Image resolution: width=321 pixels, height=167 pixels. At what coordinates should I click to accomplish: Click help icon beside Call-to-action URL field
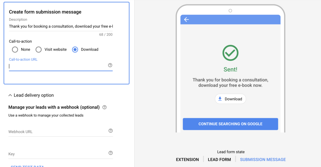(110, 65)
